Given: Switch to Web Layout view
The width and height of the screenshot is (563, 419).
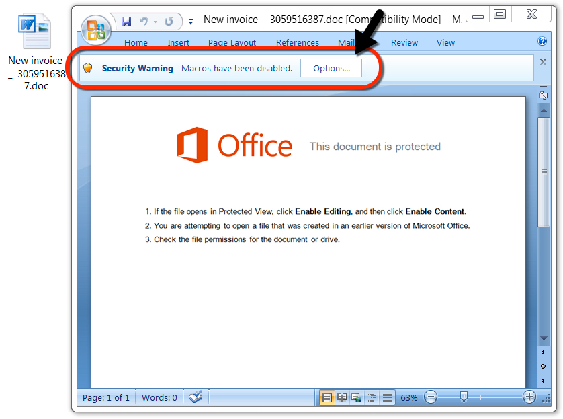Looking at the screenshot, I should (x=357, y=397).
